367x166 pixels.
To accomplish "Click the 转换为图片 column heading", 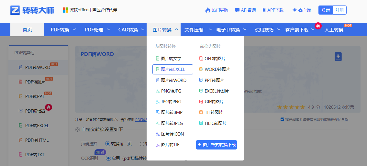I will coord(210,46).
